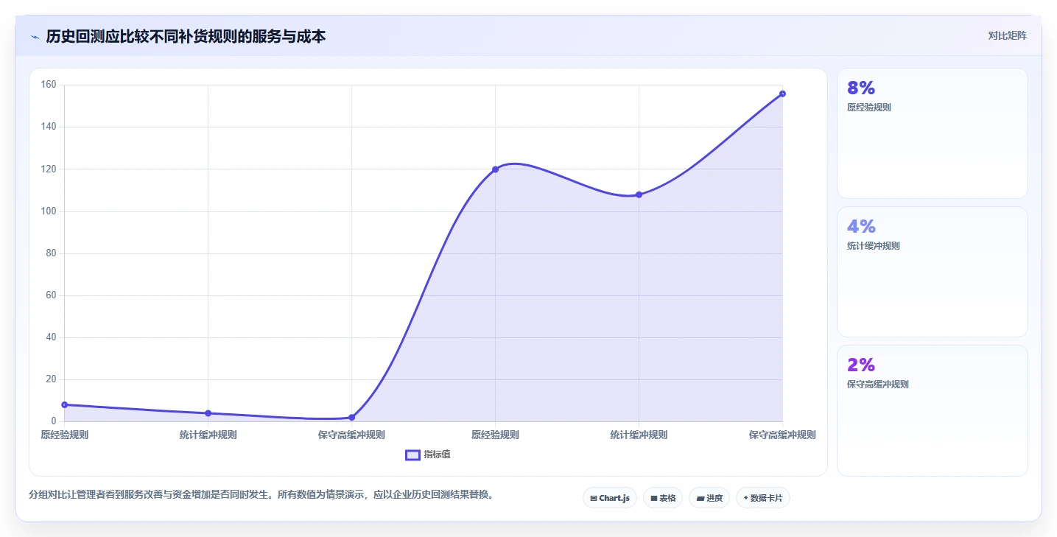1057x537 pixels.
Task: Click the y-axis label 100
Action: pos(49,211)
